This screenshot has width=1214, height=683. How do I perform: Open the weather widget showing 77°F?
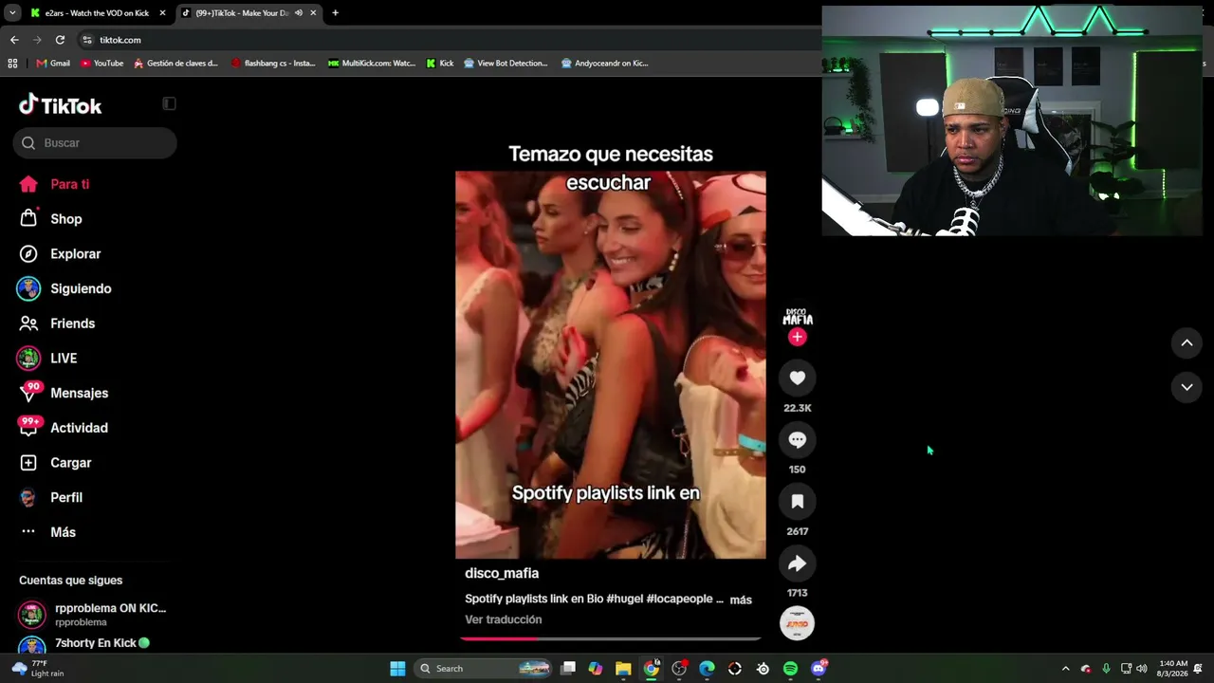point(36,669)
